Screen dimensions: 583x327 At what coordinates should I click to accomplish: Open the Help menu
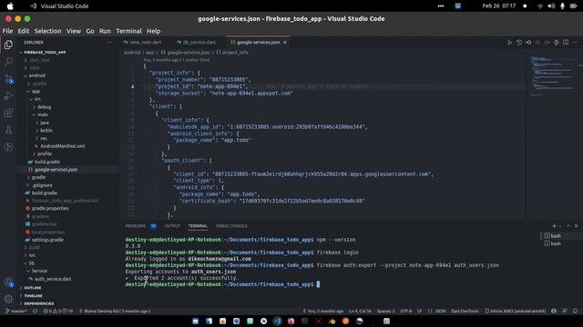click(x=153, y=31)
